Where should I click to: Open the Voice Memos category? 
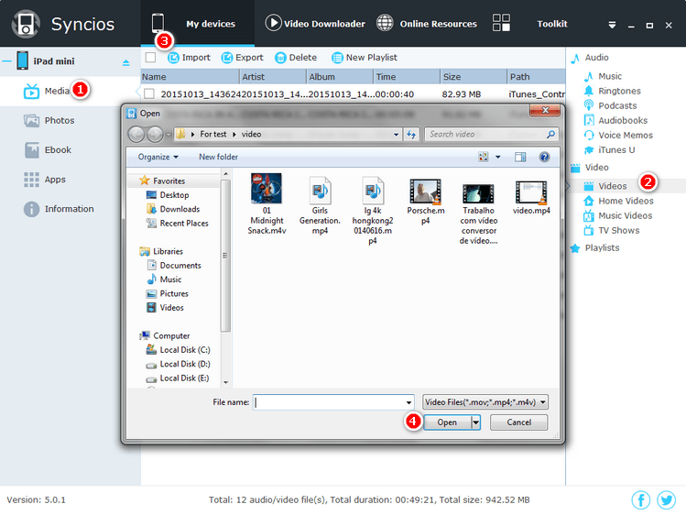tap(625, 135)
